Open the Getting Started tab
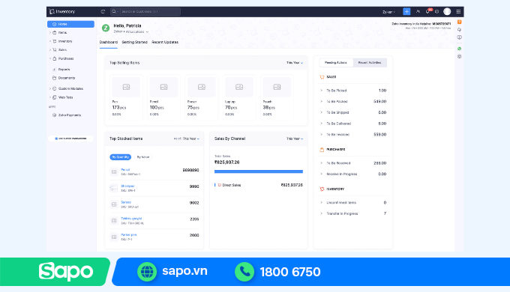Screen dimensions: 510x292 (135, 42)
